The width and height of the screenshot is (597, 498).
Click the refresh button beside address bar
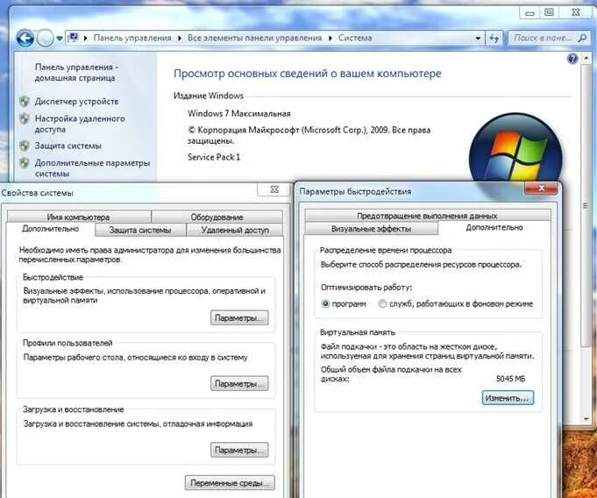[494, 38]
